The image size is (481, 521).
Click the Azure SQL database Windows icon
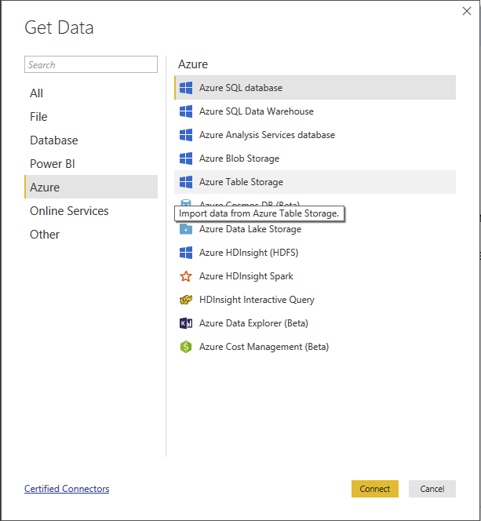[x=186, y=88]
